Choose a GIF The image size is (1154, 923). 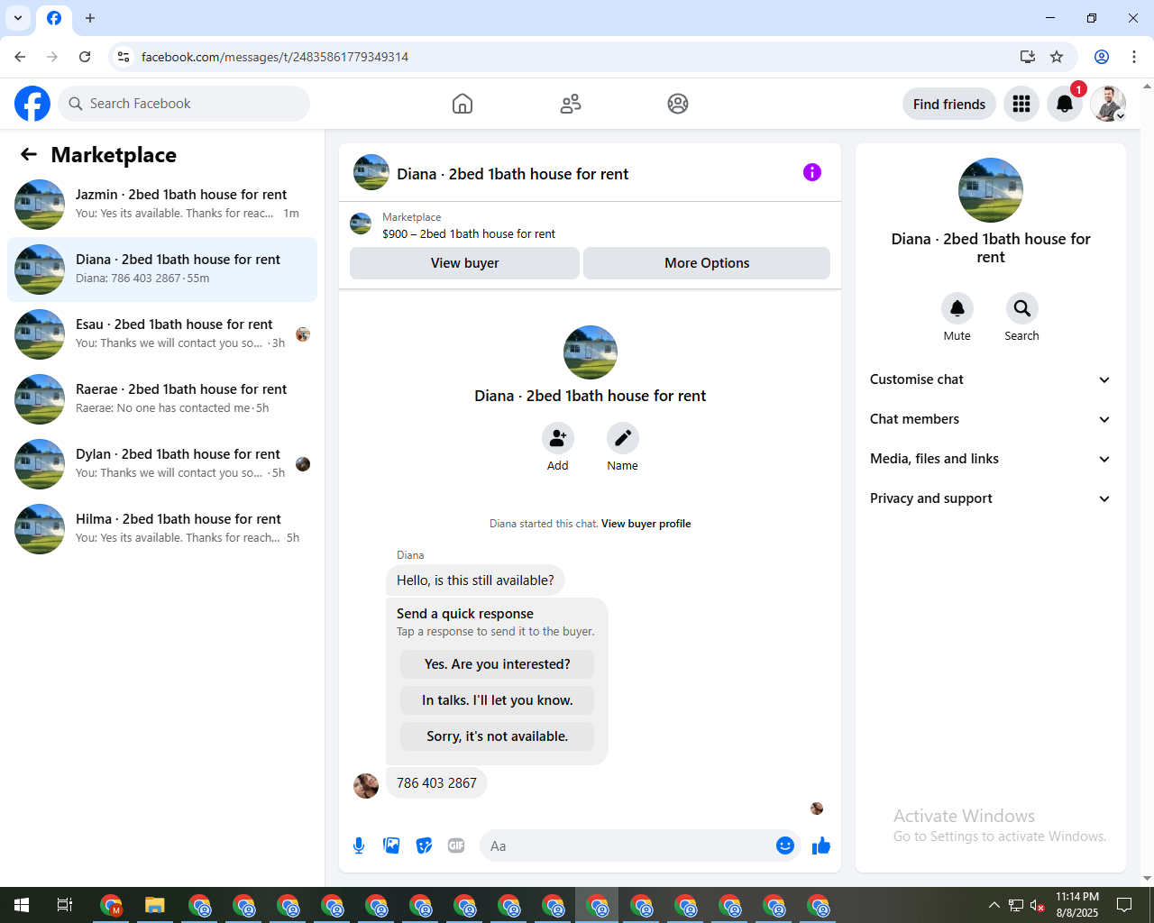[456, 845]
